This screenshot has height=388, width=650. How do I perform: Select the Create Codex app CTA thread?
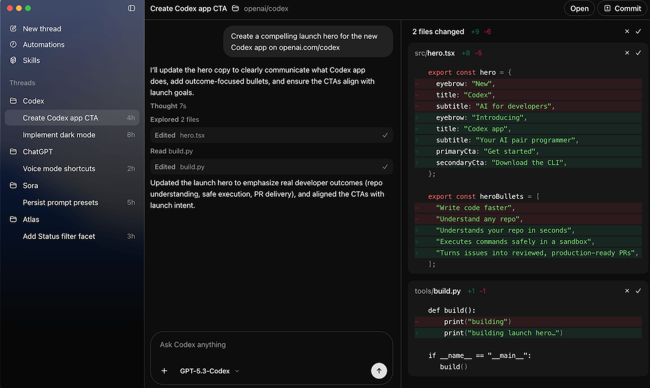[x=72, y=118]
